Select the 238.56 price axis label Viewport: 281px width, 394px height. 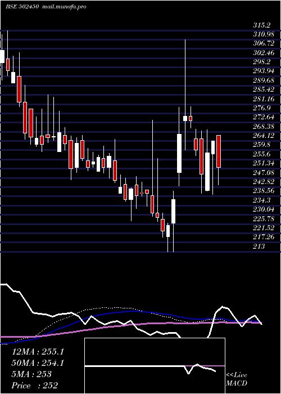264,191
